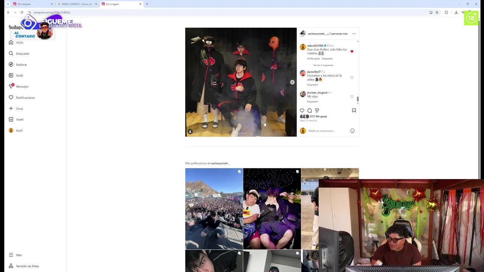Screen dimensions: 484x272
Task: Close the PAIN EL GORDITO tab
Action: click(x=96, y=4)
